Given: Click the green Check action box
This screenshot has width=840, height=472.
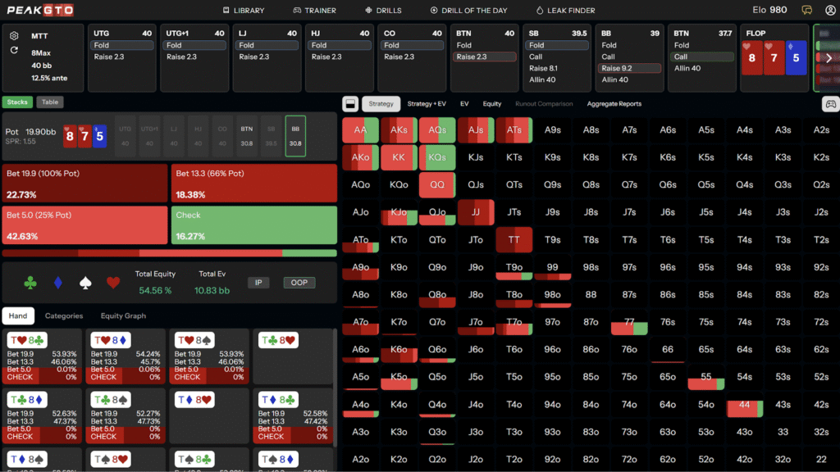Looking at the screenshot, I should (x=254, y=225).
